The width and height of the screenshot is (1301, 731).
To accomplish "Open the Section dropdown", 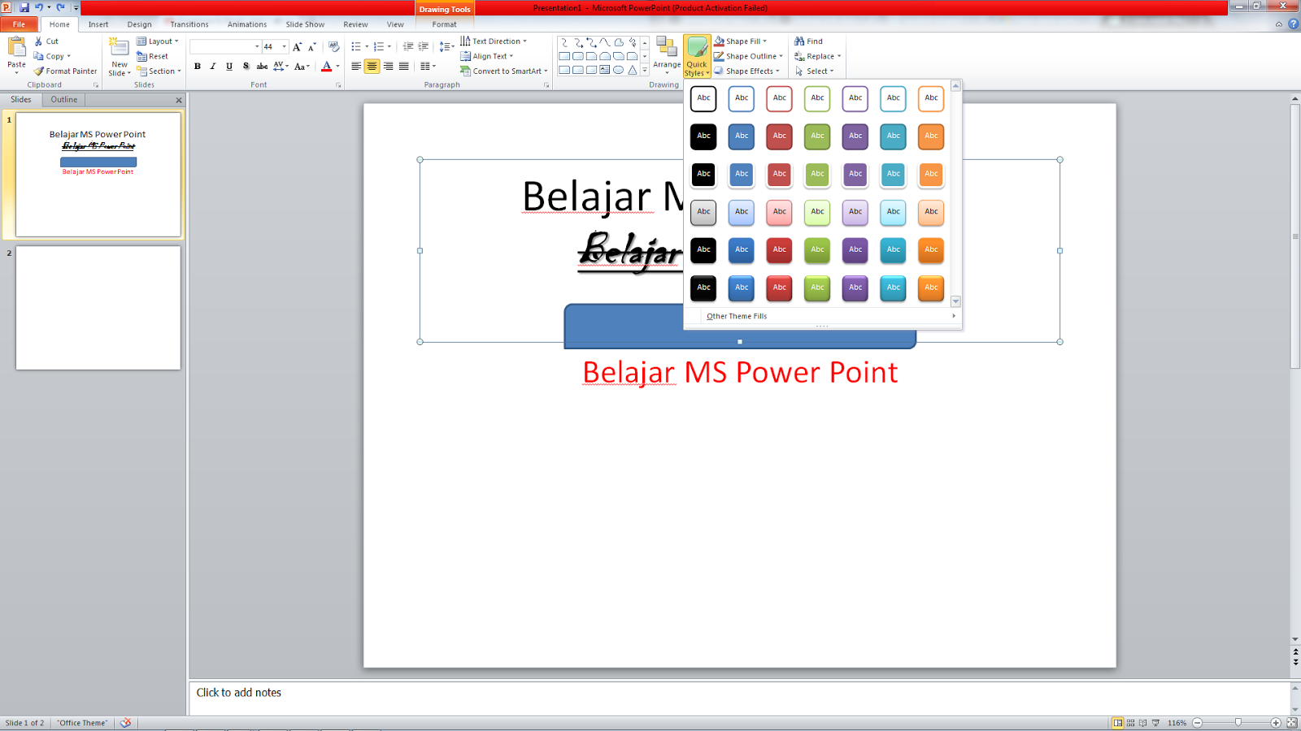I will 159,71.
